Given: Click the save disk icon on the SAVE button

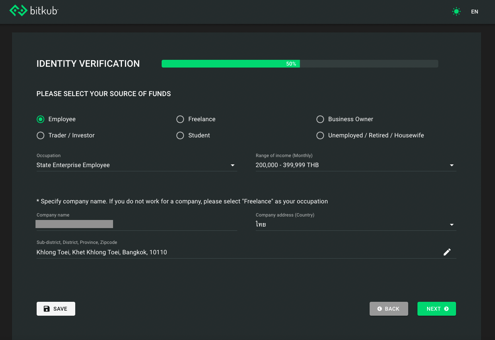Looking at the screenshot, I should (x=46, y=308).
